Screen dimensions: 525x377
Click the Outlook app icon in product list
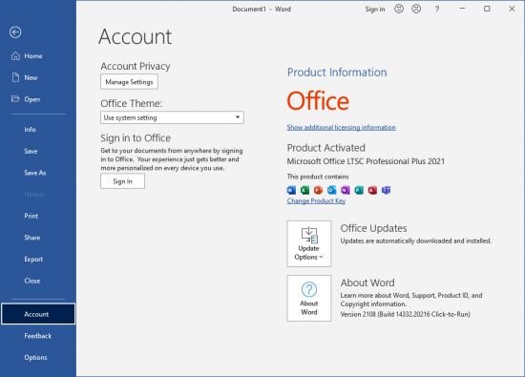(x=332, y=190)
